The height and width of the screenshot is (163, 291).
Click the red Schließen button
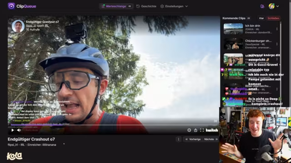pyautogui.click(x=273, y=18)
